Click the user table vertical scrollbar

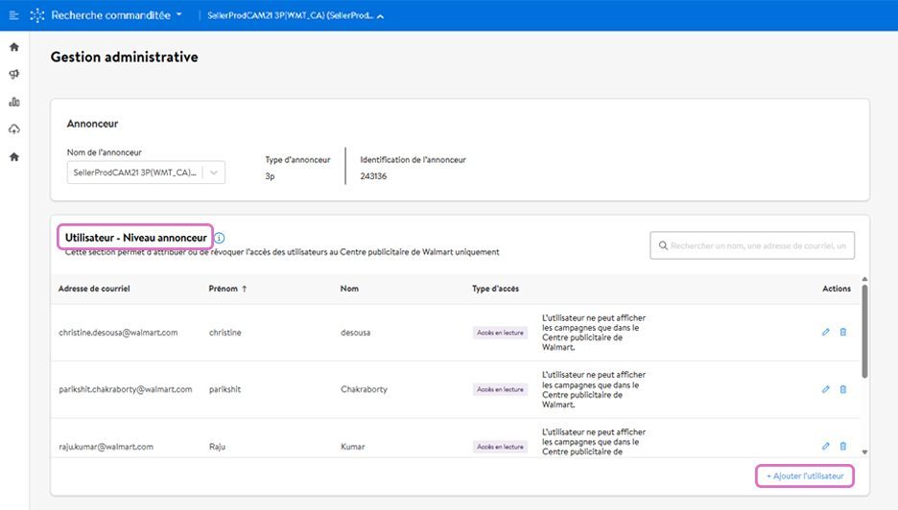[865, 331]
